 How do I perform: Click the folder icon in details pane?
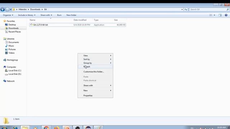pos(6,121)
